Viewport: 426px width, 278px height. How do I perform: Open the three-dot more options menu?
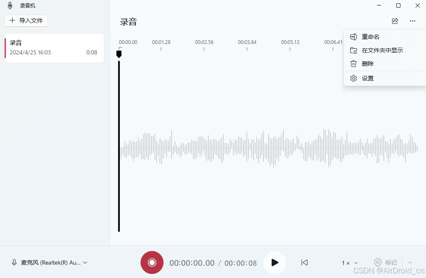(413, 21)
